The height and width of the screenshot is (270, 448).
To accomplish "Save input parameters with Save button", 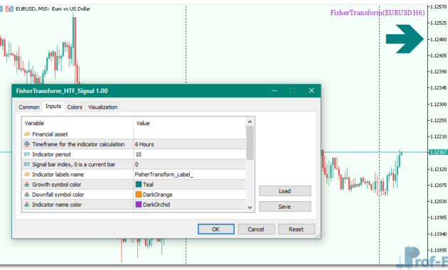I will pos(285,207).
